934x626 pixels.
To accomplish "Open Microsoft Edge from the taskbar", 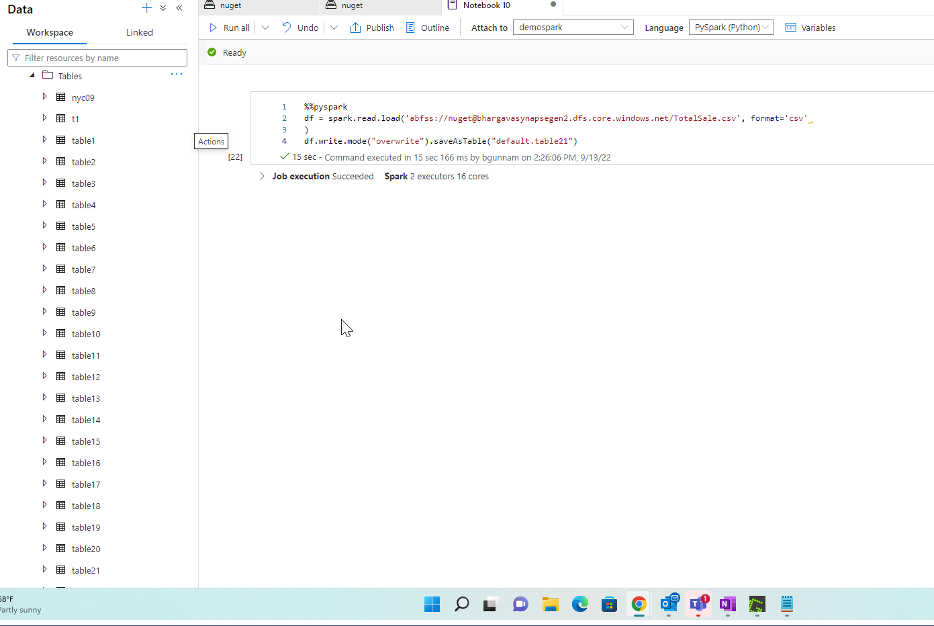I will coord(579,604).
